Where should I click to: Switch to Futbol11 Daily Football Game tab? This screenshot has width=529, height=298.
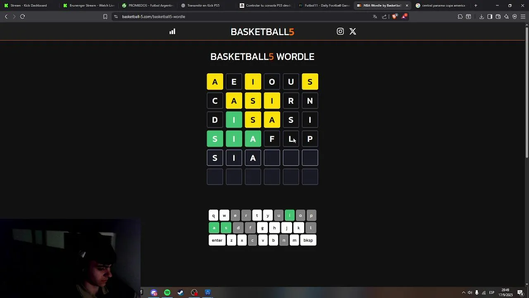point(324,5)
